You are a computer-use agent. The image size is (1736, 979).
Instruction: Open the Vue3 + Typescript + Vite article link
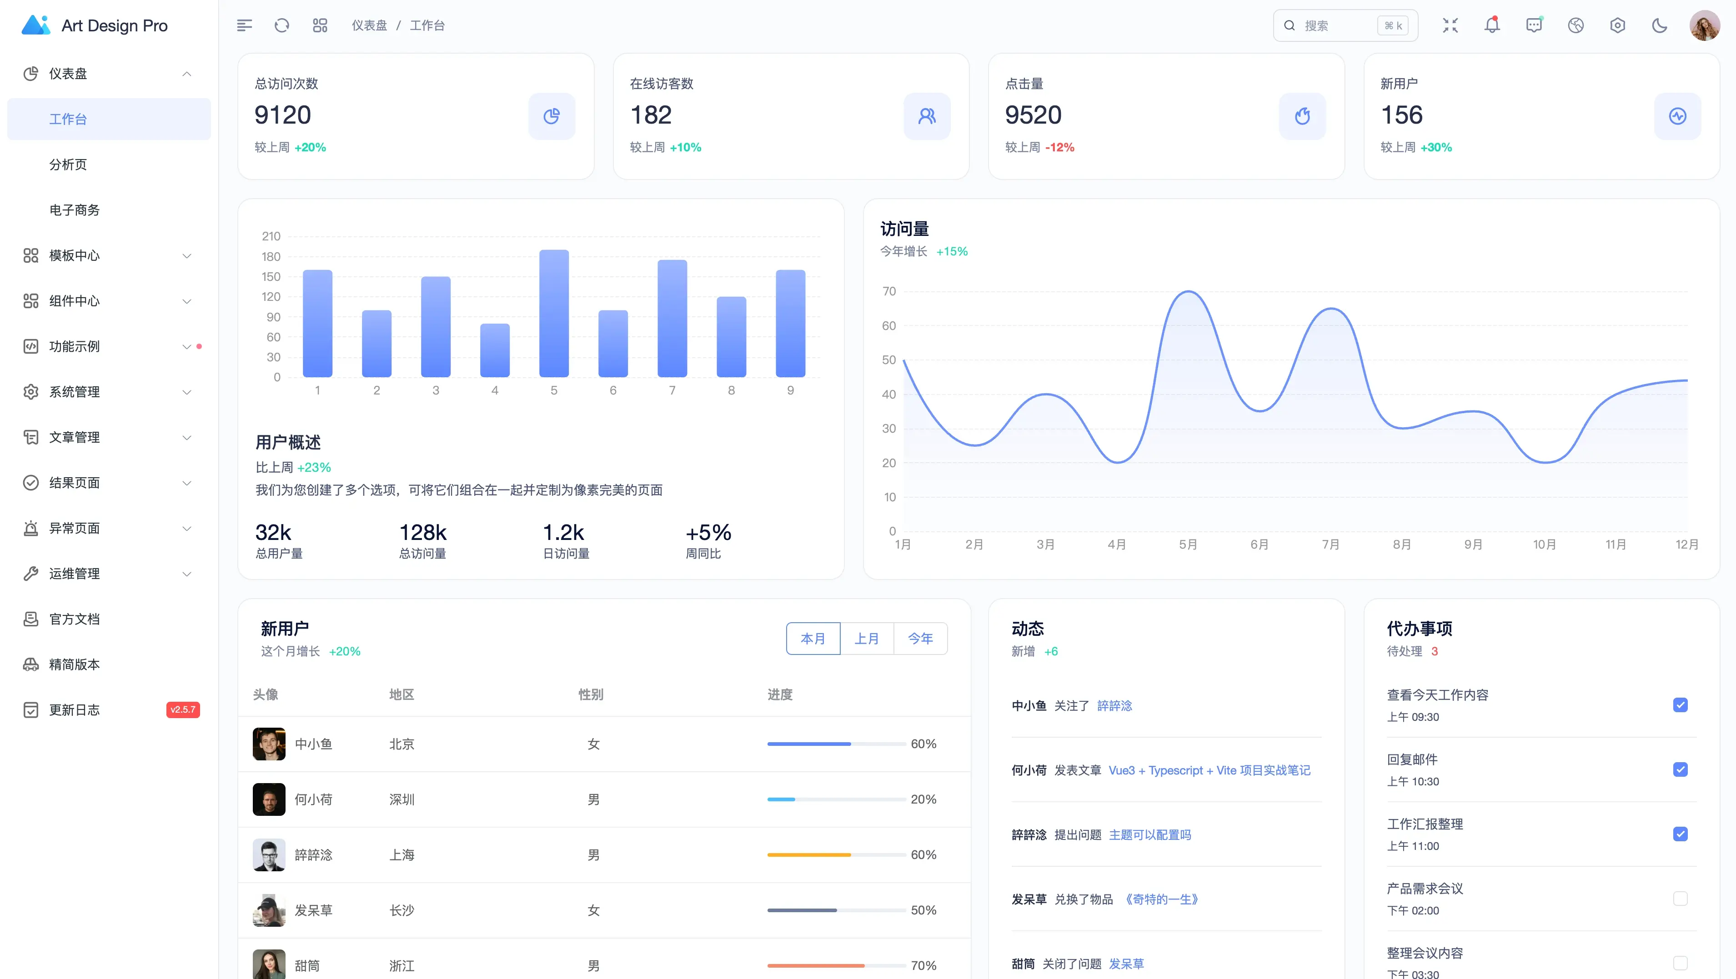[x=1209, y=770]
